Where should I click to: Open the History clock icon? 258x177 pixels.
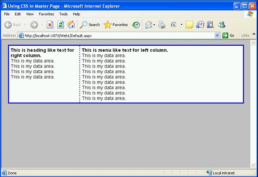coord(136,25)
